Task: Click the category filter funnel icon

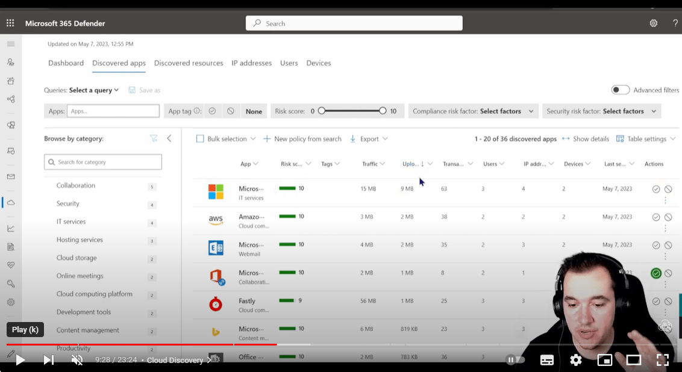Action: (x=154, y=138)
